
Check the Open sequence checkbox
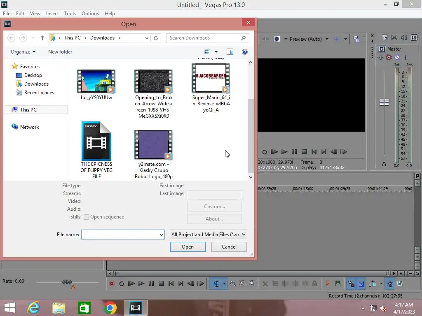(87, 217)
